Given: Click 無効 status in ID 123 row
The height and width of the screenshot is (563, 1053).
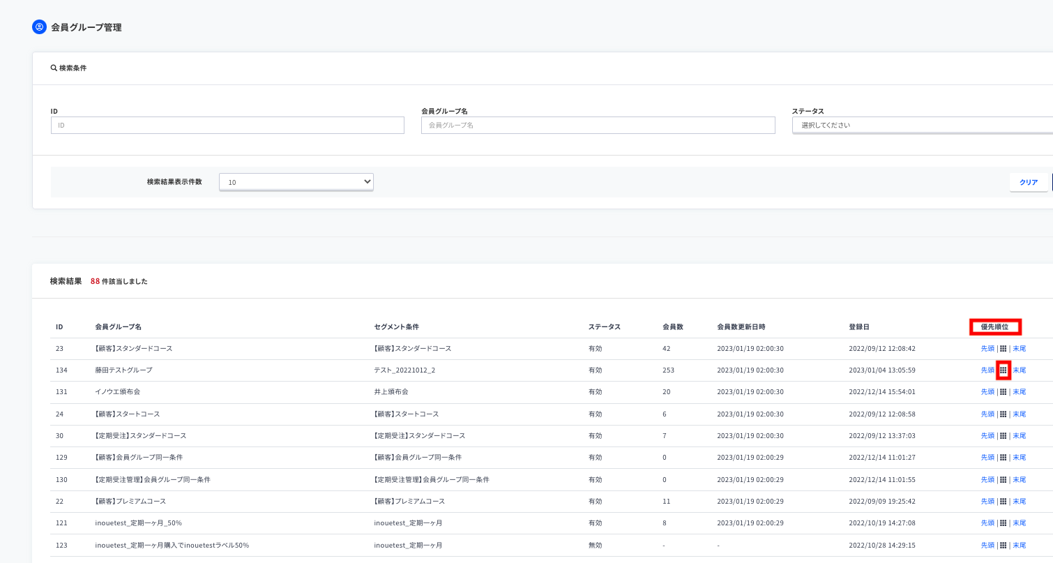Looking at the screenshot, I should click(596, 546).
